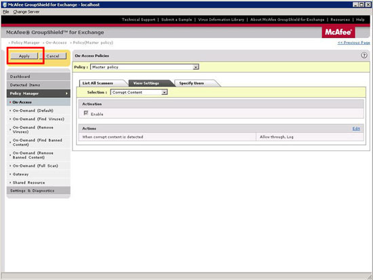Select On-Demand (Find Viruses) policy
Viewport: 373px width, 280px height.
point(39,119)
